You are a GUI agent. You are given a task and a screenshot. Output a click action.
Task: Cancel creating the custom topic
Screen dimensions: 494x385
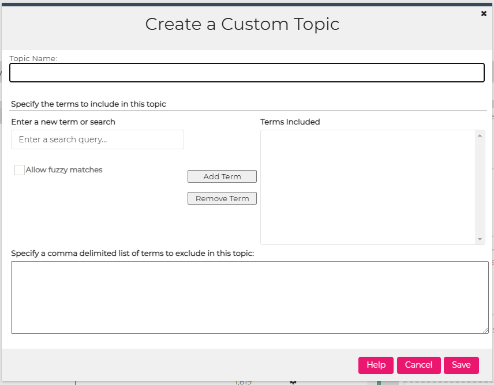tap(419, 365)
